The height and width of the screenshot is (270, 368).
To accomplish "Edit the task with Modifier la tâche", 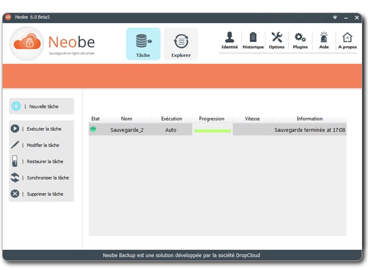I will (42, 145).
